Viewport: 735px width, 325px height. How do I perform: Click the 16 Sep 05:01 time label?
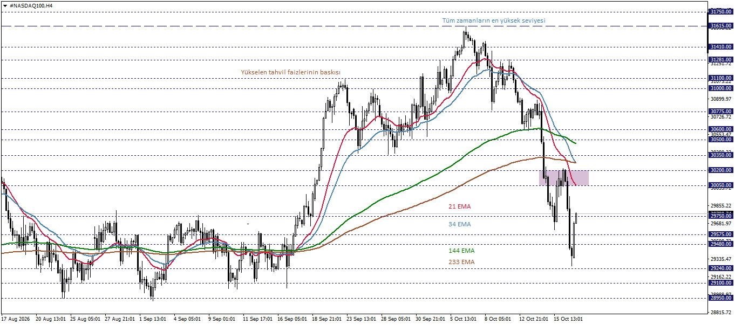(x=292, y=319)
